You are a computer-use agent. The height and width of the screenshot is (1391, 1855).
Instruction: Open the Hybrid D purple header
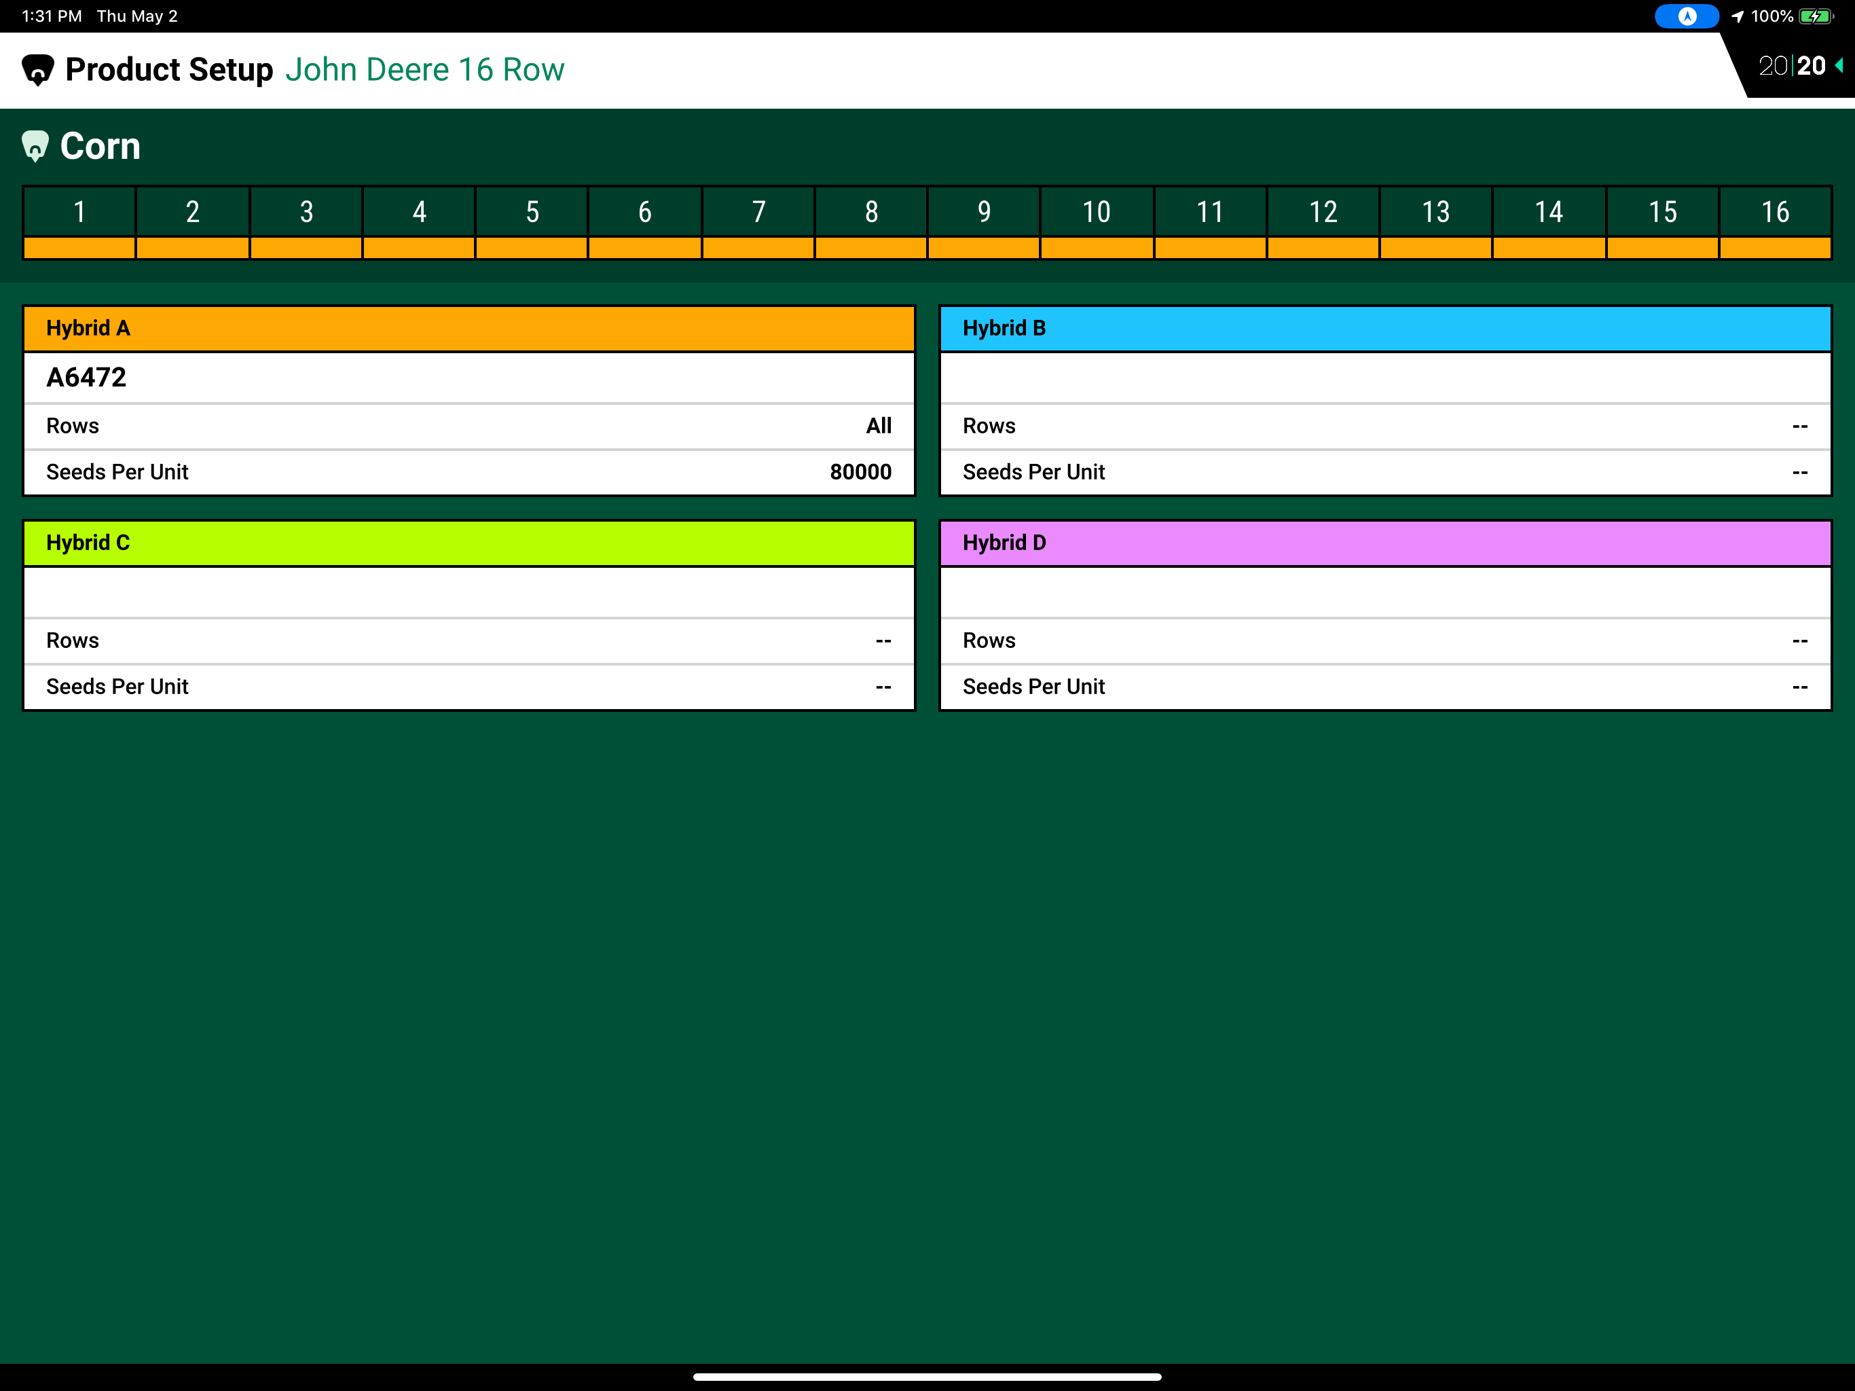(x=1385, y=543)
